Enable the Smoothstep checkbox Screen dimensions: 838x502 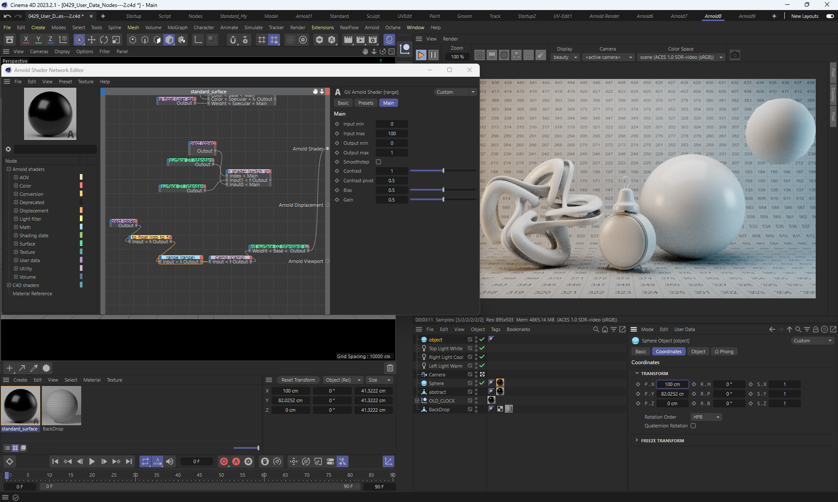coord(378,162)
